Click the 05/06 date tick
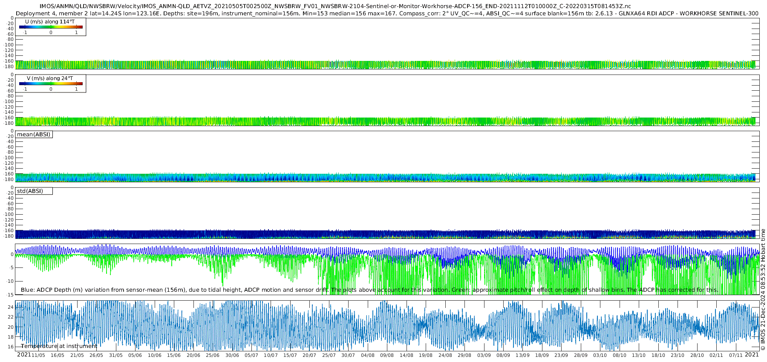 [x=135, y=355]
